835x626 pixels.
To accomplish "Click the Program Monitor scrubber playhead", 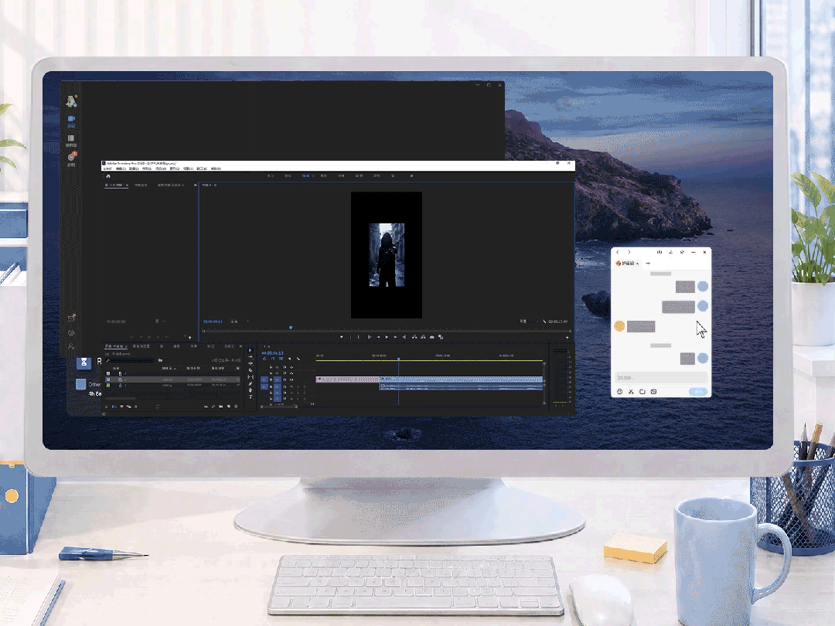I will pos(291,328).
